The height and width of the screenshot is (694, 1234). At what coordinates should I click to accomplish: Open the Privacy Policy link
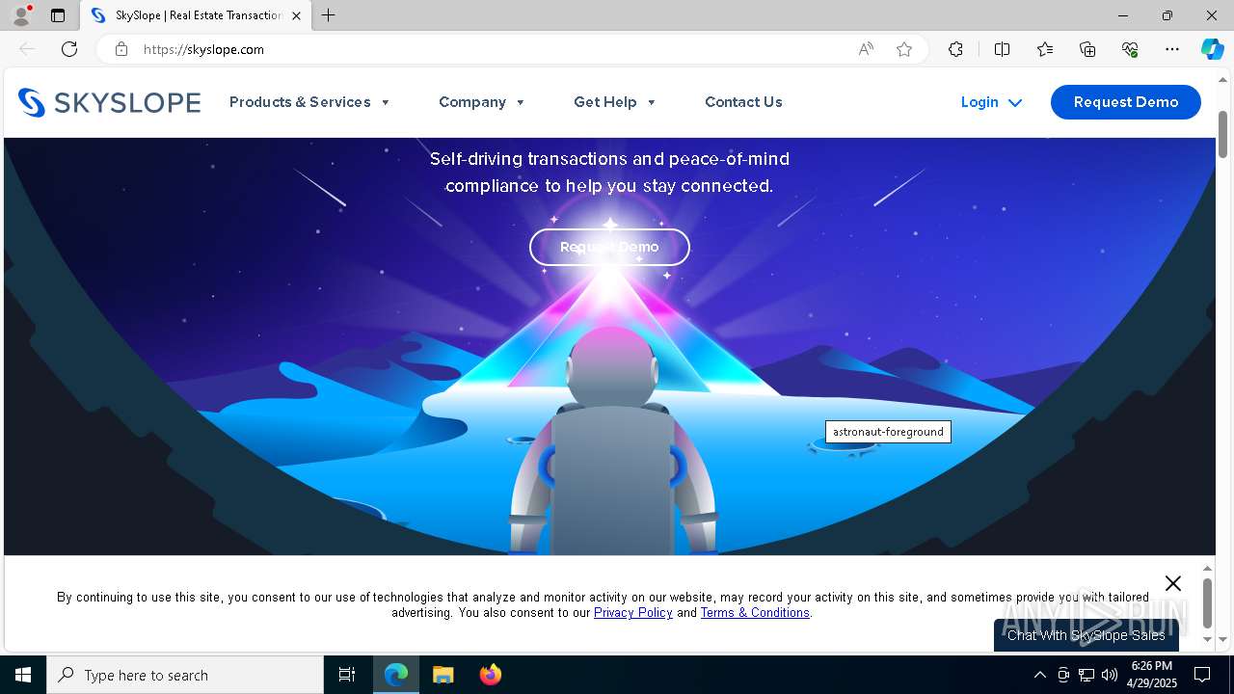tap(633, 612)
